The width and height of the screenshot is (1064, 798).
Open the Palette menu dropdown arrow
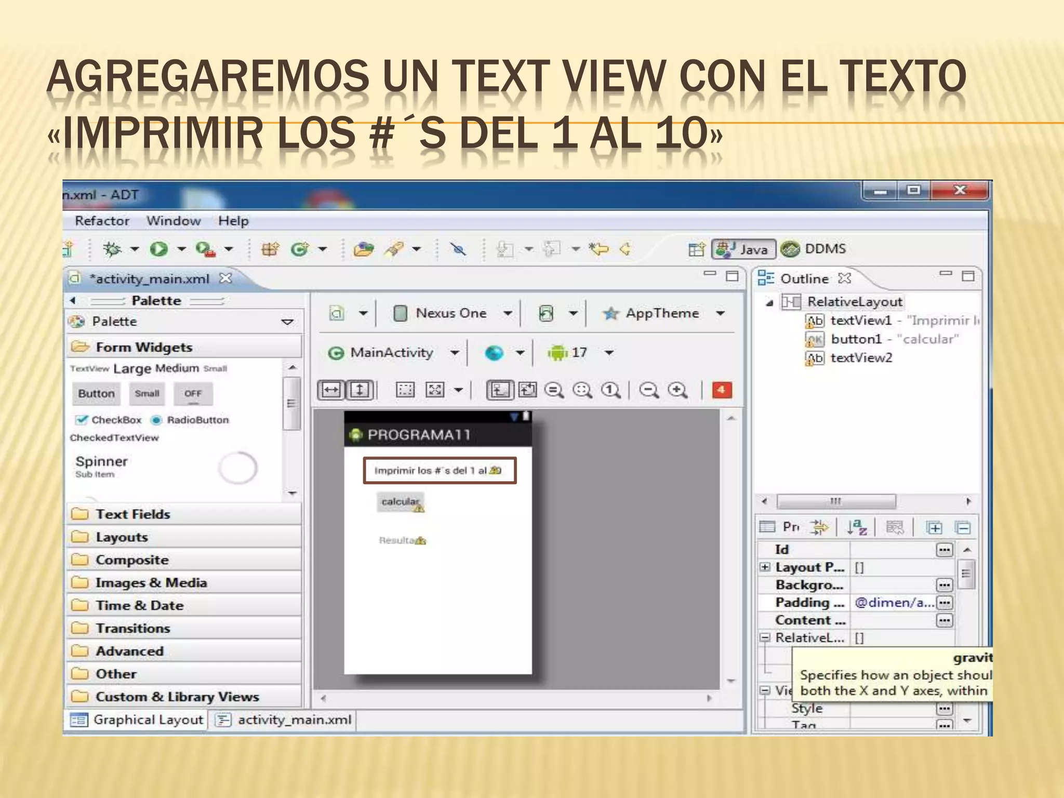(287, 322)
